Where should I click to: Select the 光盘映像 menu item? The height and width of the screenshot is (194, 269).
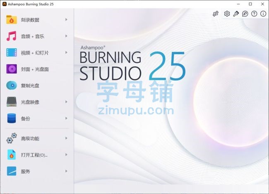(x=37, y=102)
